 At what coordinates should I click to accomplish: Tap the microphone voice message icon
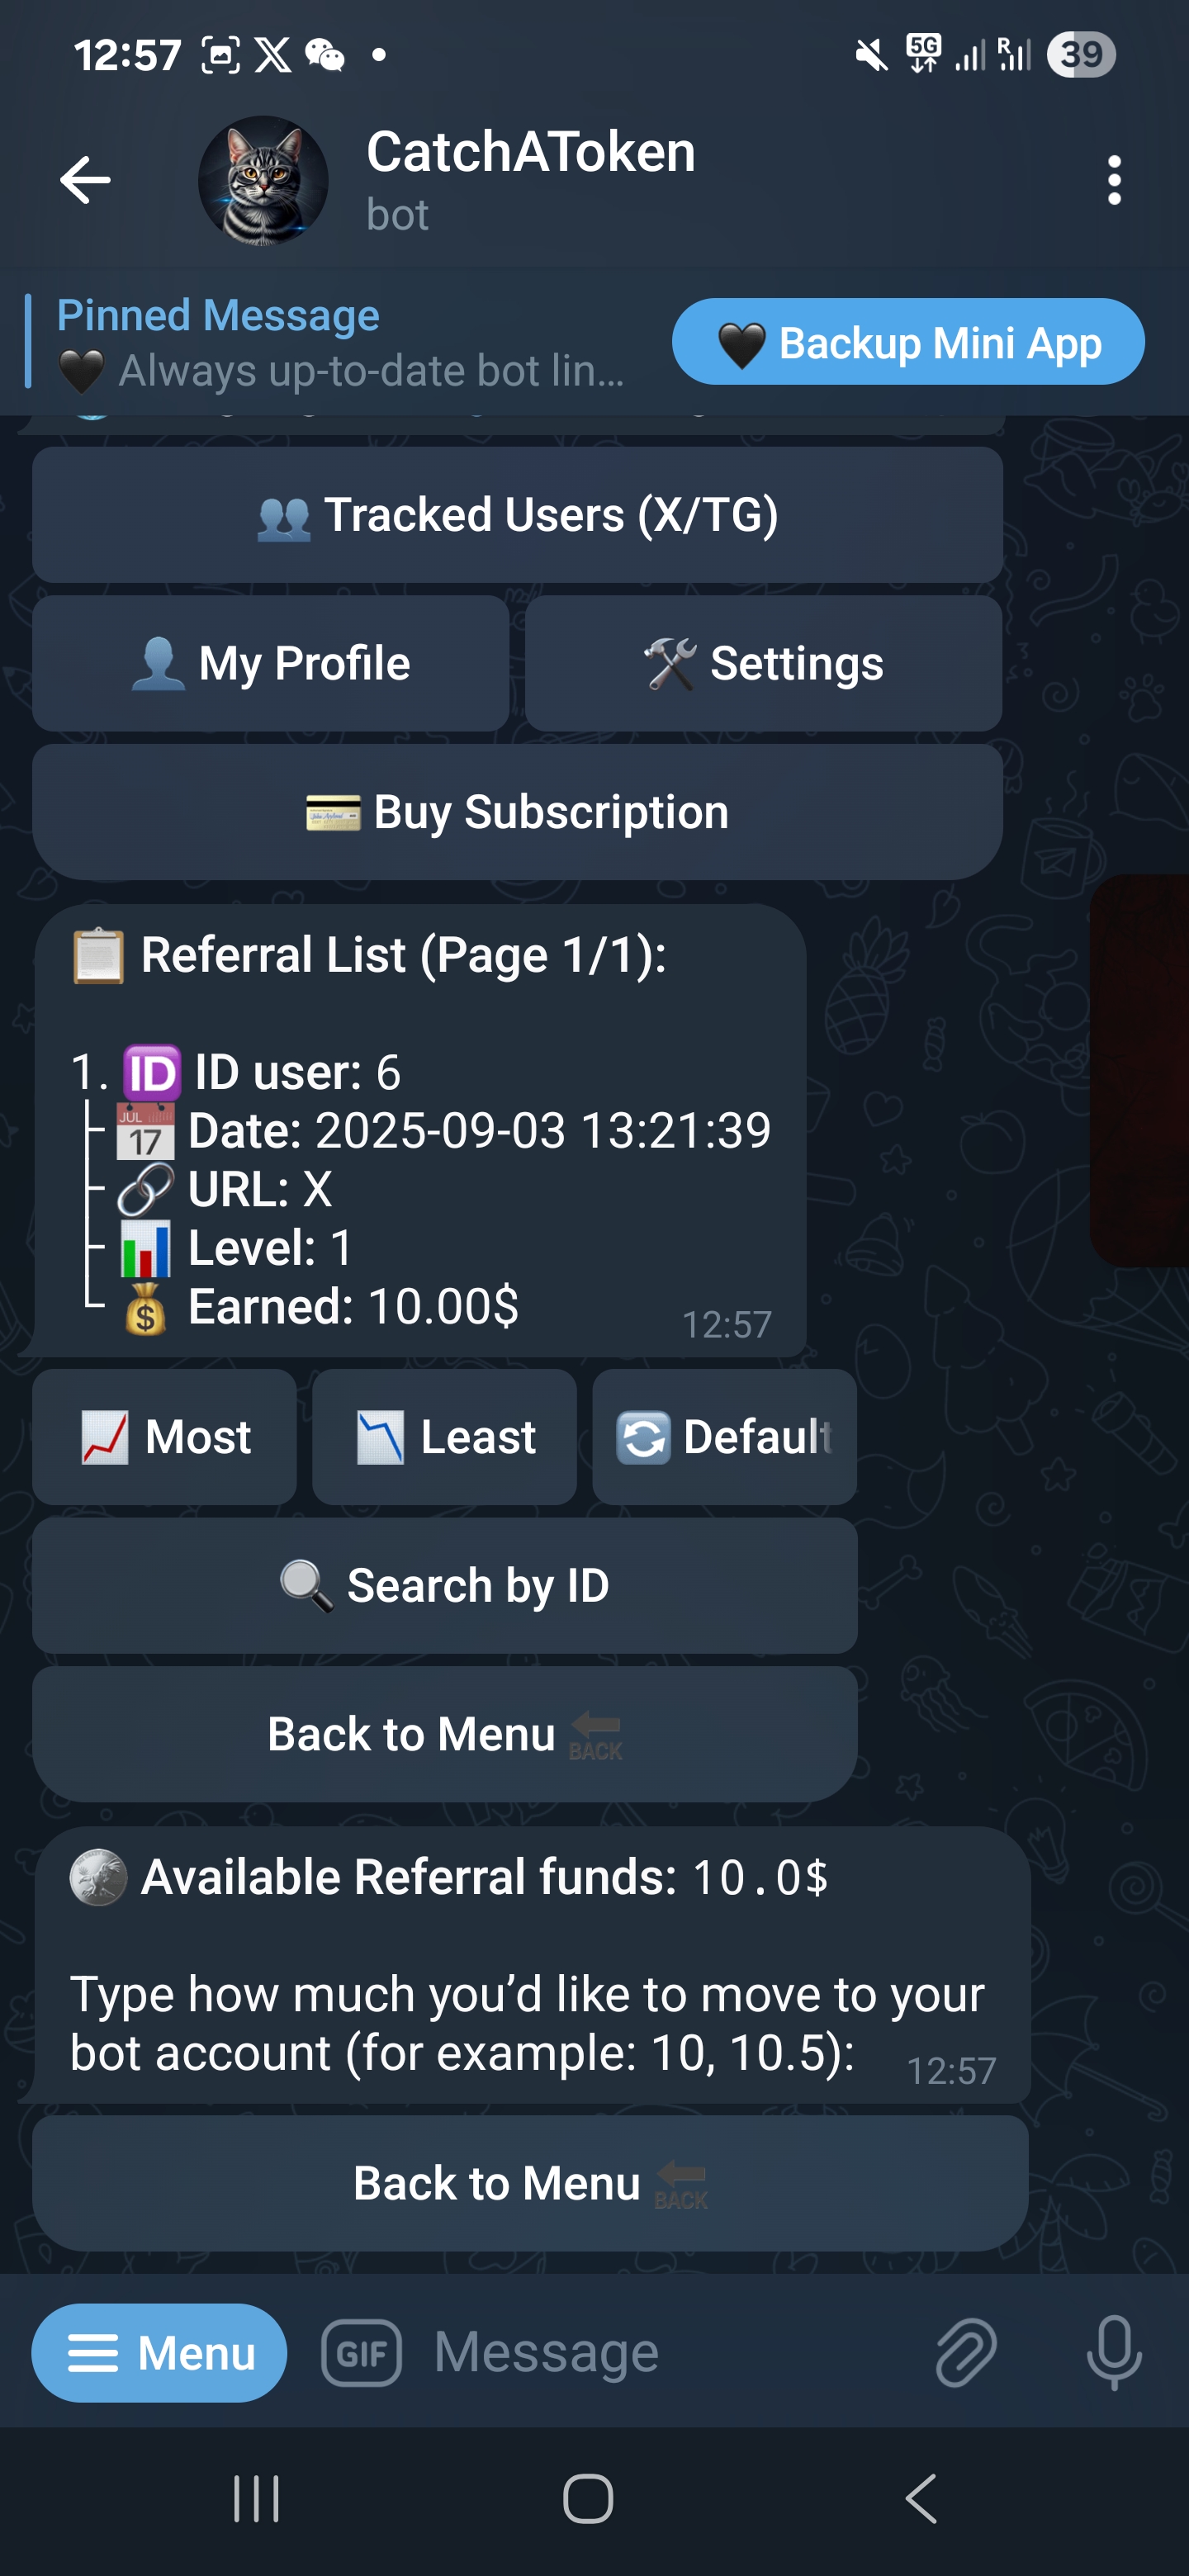pos(1114,2353)
